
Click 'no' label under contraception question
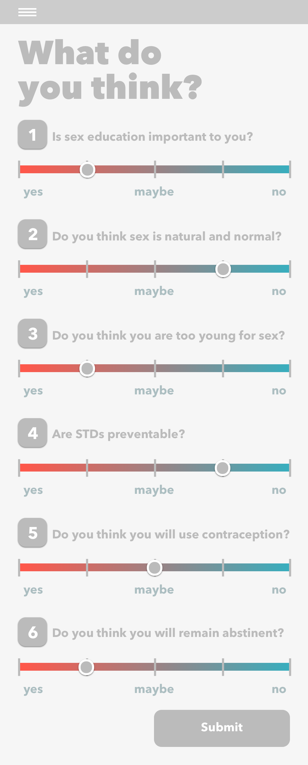tap(279, 590)
